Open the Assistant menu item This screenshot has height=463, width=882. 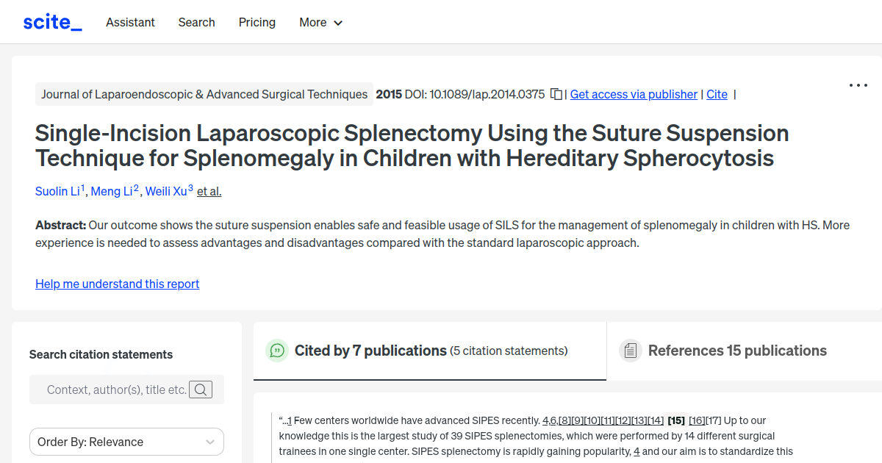point(130,22)
